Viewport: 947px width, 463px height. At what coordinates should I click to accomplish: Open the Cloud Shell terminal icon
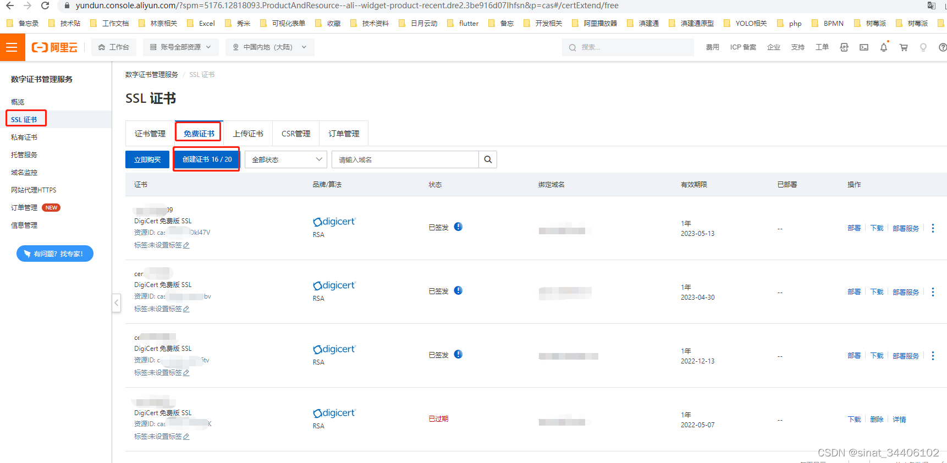click(864, 47)
